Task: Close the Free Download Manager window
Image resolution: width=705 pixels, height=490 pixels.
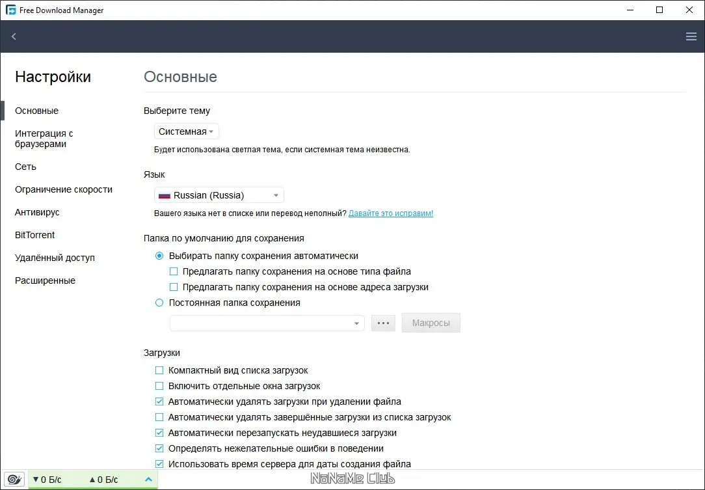Action: pyautogui.click(x=689, y=10)
